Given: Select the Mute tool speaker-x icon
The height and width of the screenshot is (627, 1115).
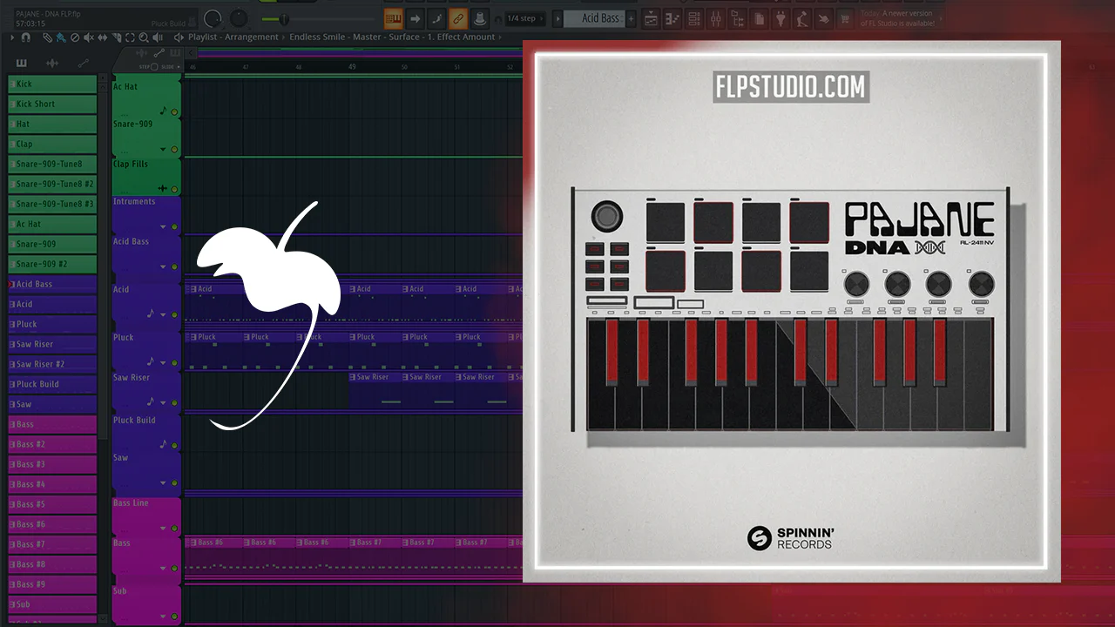Looking at the screenshot, I should pyautogui.click(x=89, y=37).
